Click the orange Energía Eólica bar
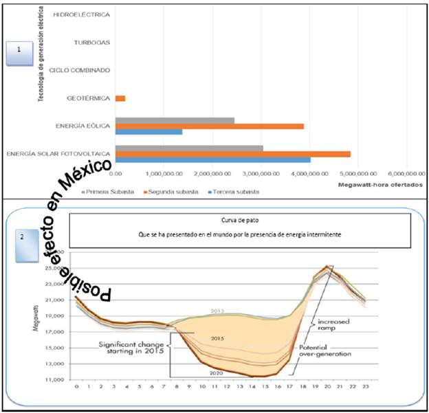 [210, 126]
